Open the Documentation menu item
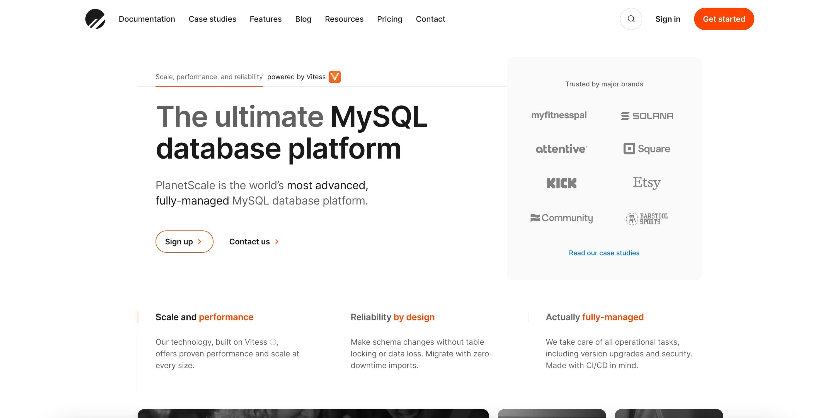The image size is (839, 418). (147, 19)
